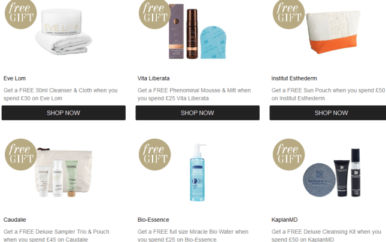Click Shop Now under Eve Lom

point(63,113)
